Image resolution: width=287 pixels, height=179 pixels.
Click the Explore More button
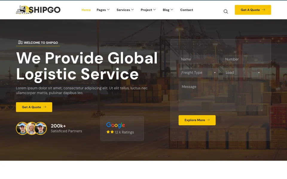point(197,120)
